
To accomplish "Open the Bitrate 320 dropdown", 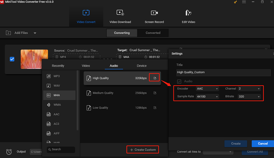I will (249, 96).
